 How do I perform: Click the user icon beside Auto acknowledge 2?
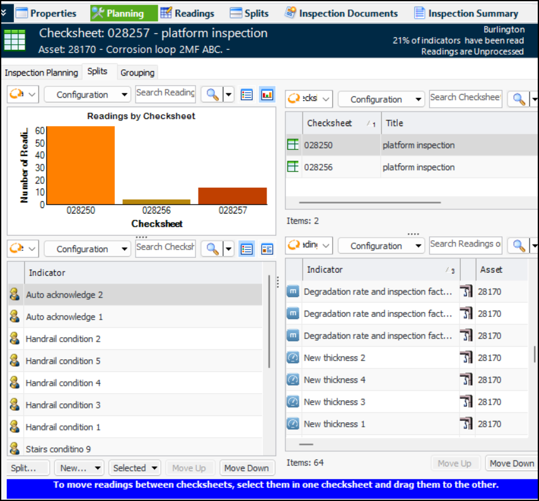coord(14,295)
